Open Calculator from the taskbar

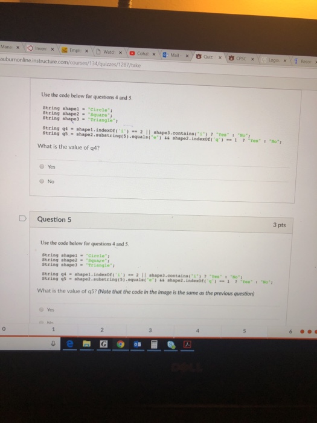point(154,344)
